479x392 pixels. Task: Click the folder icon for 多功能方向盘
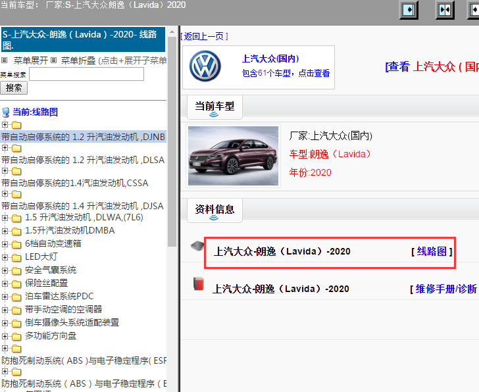pyautogui.click(x=16, y=336)
